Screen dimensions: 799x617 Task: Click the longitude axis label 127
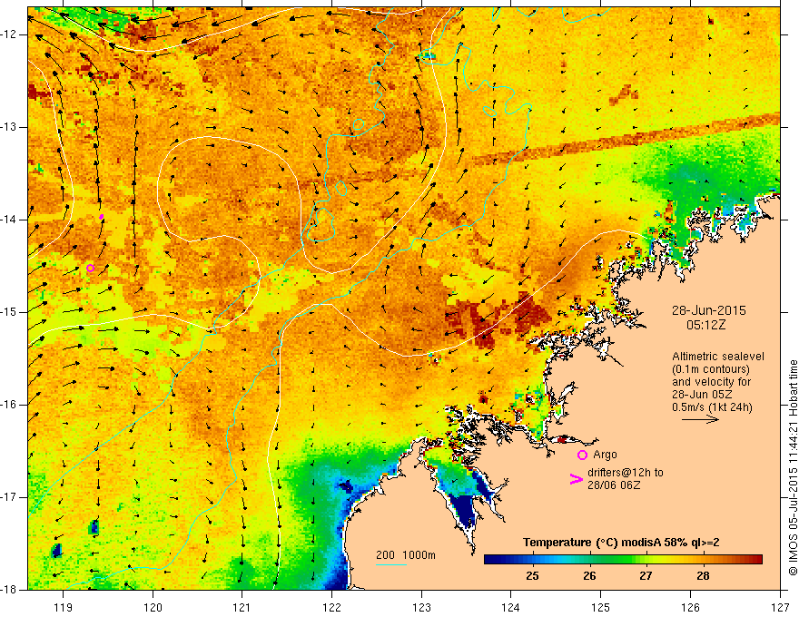pos(780,607)
